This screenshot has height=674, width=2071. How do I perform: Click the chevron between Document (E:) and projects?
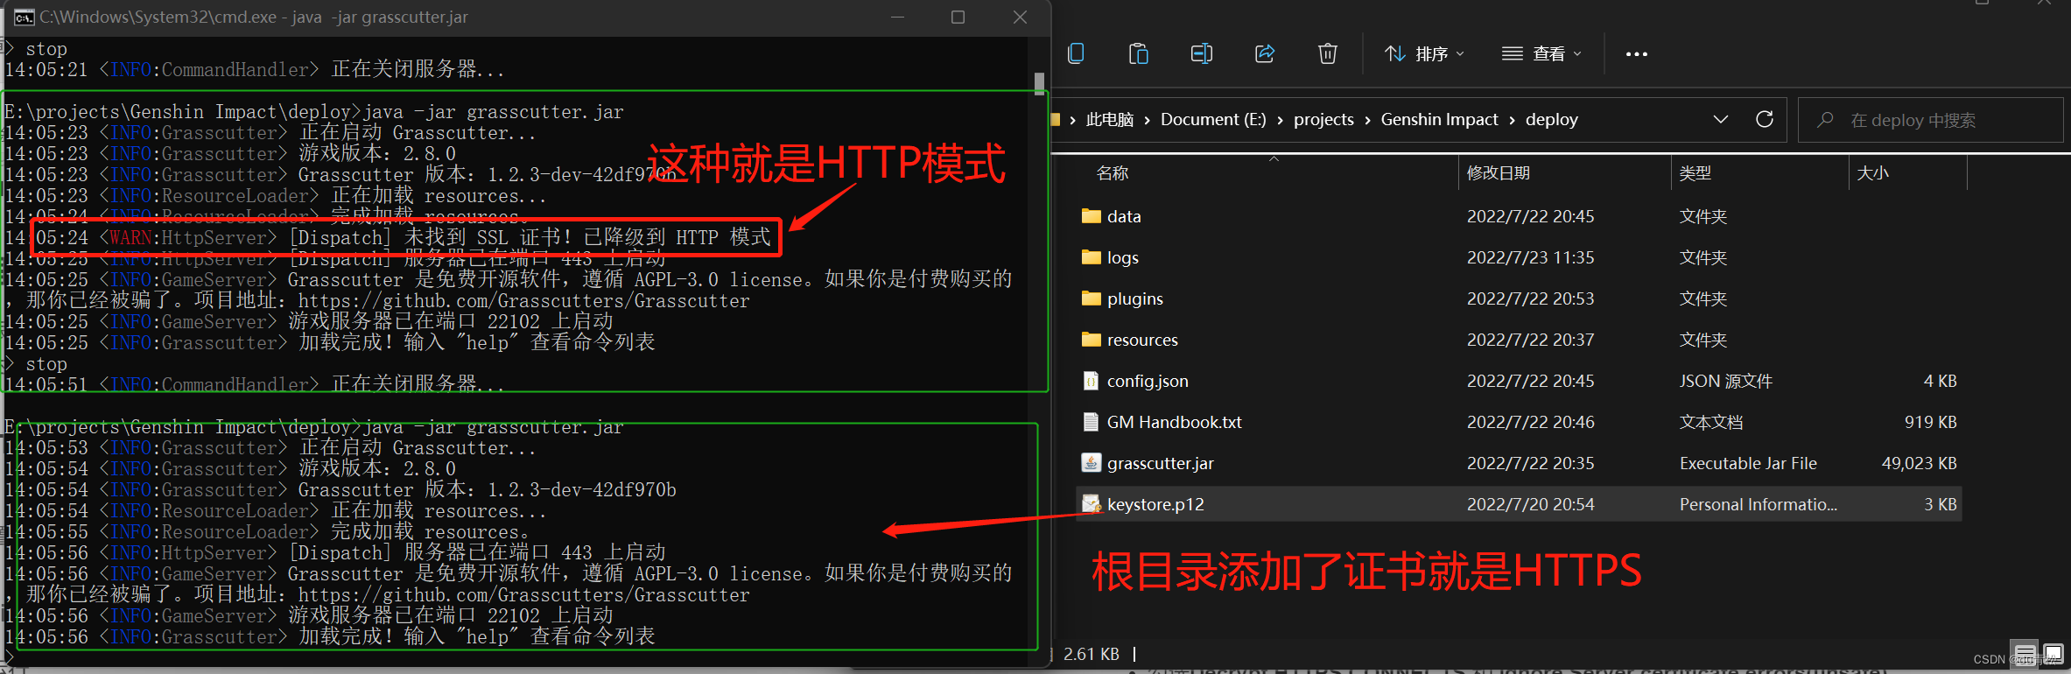click(1280, 120)
